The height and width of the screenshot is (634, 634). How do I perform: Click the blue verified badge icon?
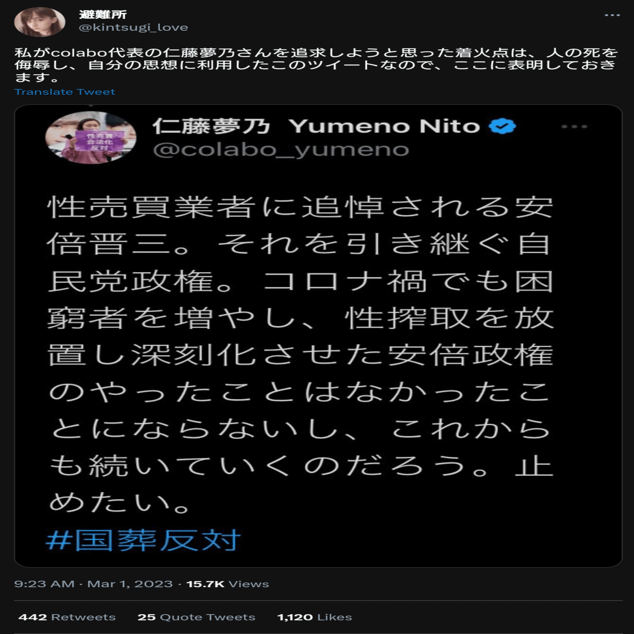point(502,126)
